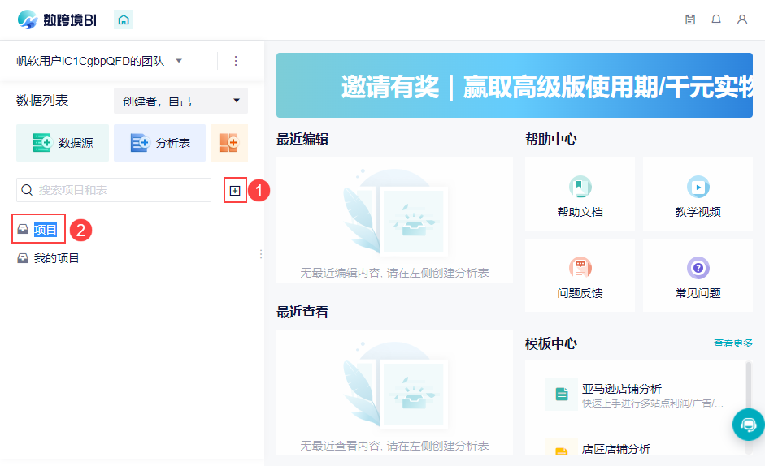The image size is (765, 466).
Task: Click the empty 最近编辑 placeholder illustration
Action: 394,213
